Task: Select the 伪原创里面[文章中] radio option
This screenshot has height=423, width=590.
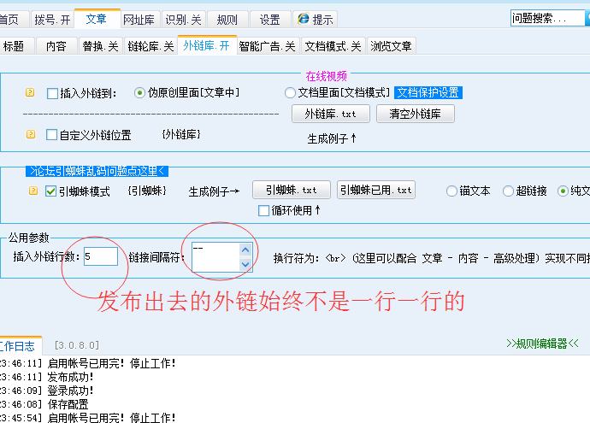Action: tap(139, 93)
